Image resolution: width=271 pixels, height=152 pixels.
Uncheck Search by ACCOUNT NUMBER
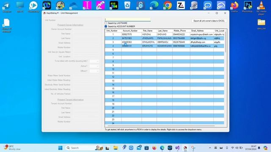[x=106, y=27]
